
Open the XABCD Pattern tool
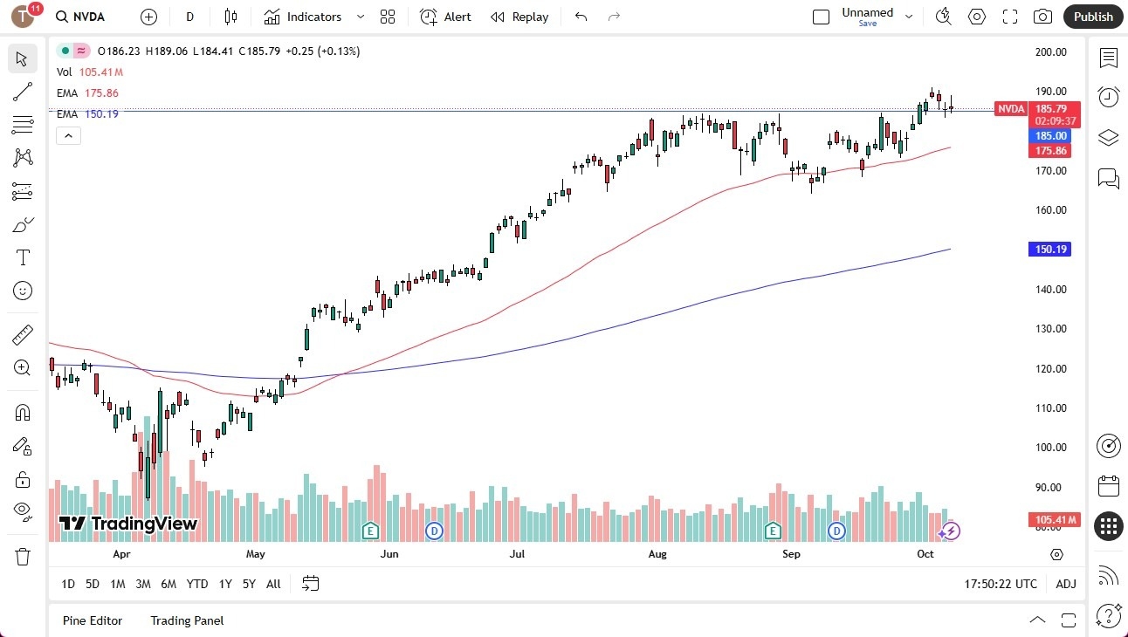23,158
